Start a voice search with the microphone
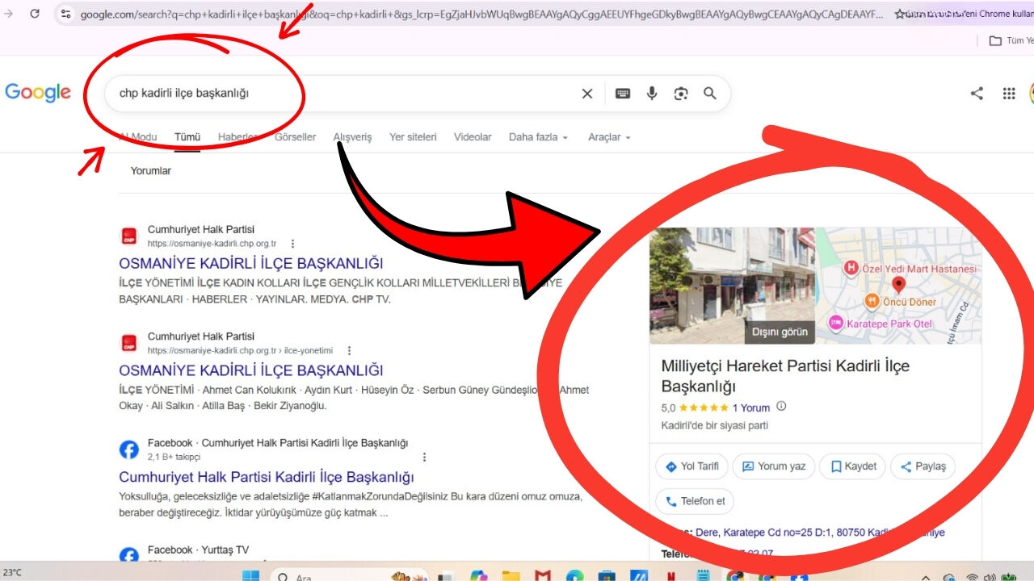 coord(652,94)
